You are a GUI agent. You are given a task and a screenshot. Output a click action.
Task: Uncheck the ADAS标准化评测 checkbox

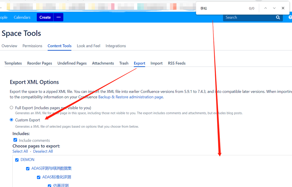(x=39, y=177)
